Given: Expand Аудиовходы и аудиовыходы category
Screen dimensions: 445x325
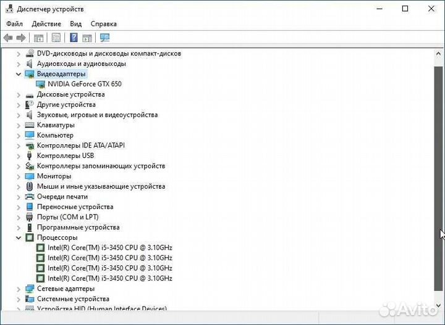Looking at the screenshot, I should pyautogui.click(x=19, y=64).
